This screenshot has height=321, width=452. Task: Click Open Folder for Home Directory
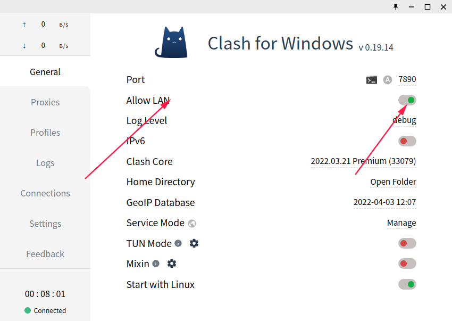coord(393,182)
